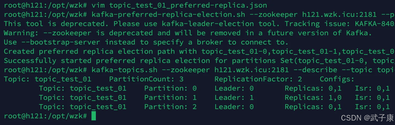Click the --bootstrap-server option text
Viewport: 395px width, 125px height.
(61, 42)
